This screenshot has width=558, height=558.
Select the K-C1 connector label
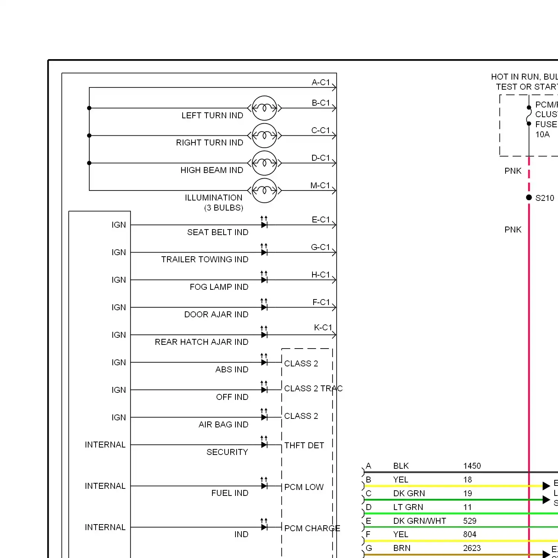click(x=323, y=327)
